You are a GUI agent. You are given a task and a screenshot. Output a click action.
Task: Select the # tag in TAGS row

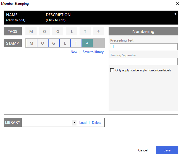99,32
